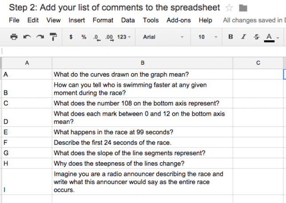This screenshot has height=203, width=286.
Task: Star this spreadsheet
Action: tap(229, 8)
